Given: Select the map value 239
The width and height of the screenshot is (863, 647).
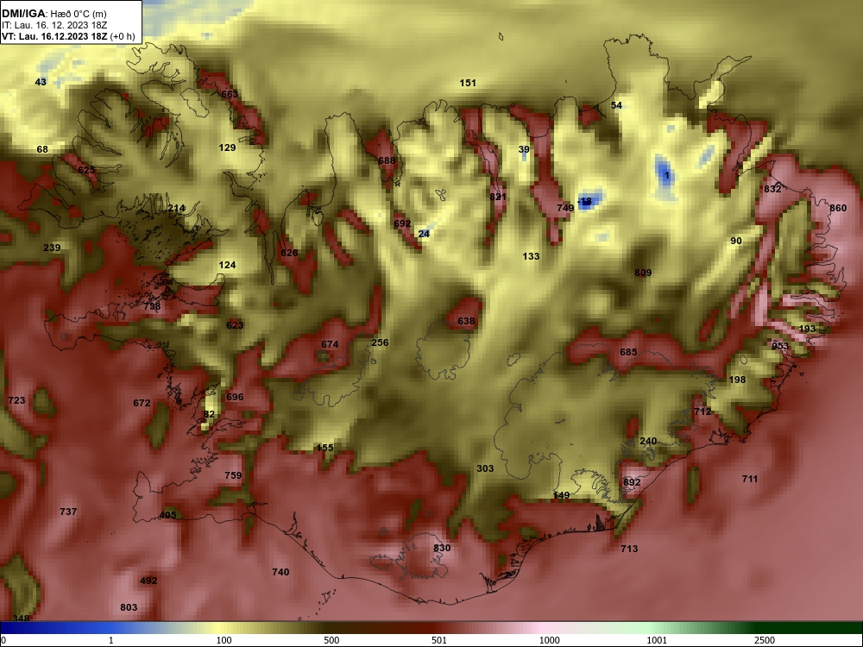Looking at the screenshot, I should click(x=52, y=248).
